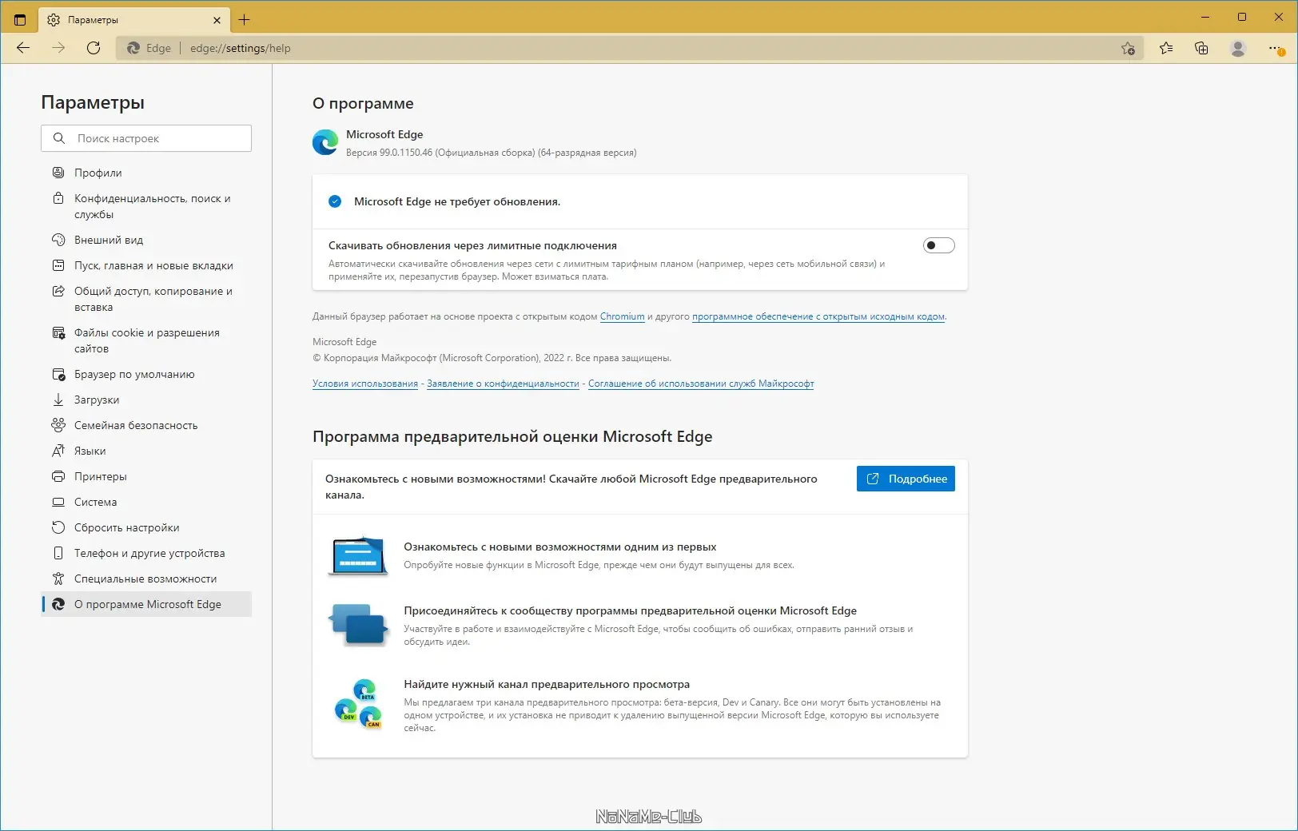Click the Microsoft Edge logo
This screenshot has height=831, width=1298.
(325, 142)
